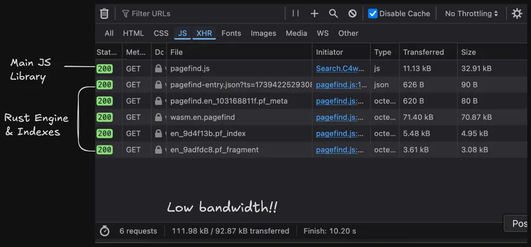Open initiator link for wasm.en.pagefind row

click(x=340, y=117)
